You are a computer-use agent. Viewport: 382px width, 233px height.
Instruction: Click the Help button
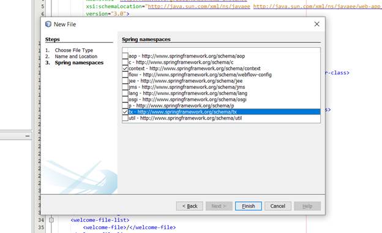point(307,206)
